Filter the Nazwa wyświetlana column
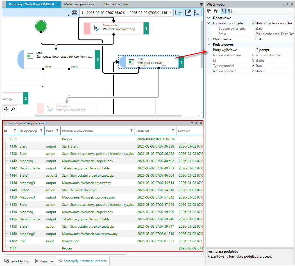Viewport: 295px width, 266px height. click(131, 131)
